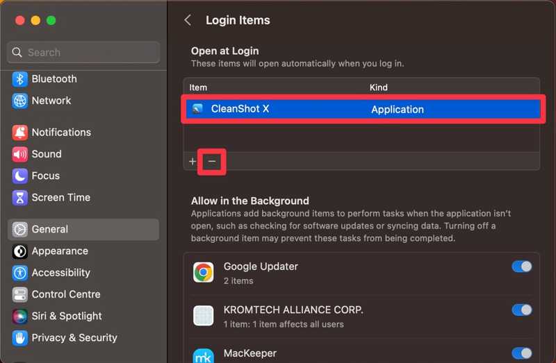Remove selected login item with minus button
556x363 pixels.
(x=212, y=162)
